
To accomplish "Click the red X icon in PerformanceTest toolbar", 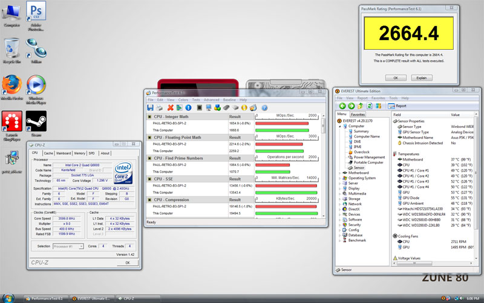I will [171, 108].
